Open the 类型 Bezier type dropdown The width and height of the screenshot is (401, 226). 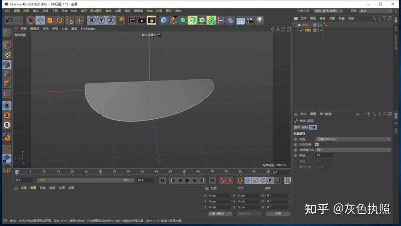[353, 139]
